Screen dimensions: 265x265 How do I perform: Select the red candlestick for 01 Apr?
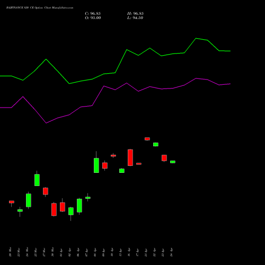click(63, 207)
